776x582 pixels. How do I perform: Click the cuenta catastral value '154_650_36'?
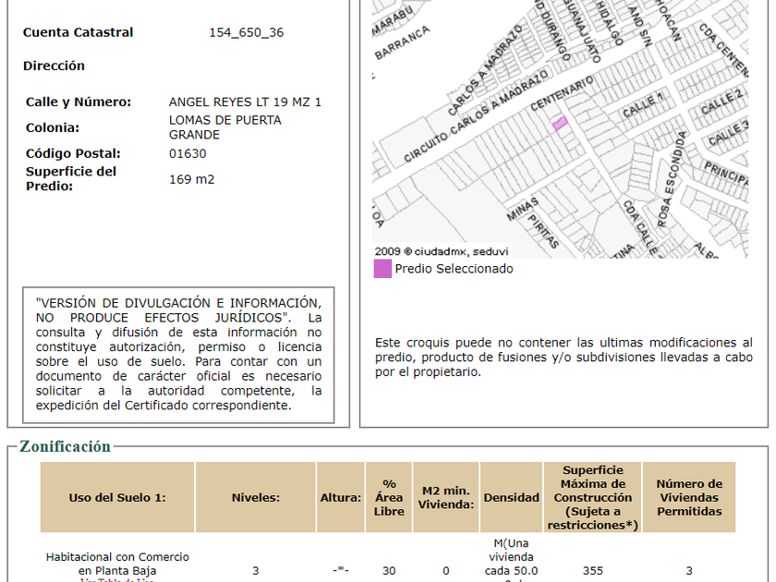coord(246,32)
